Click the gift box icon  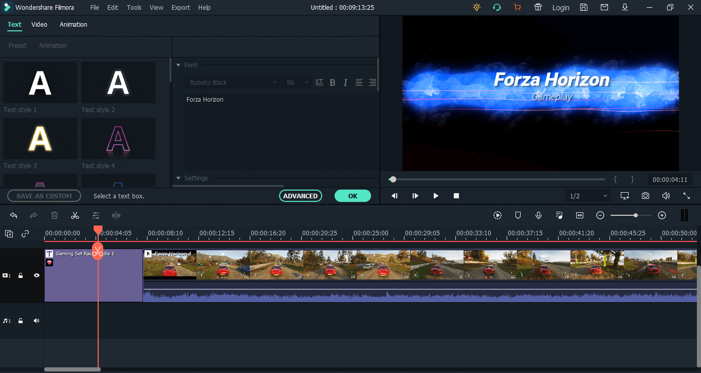(538, 7)
